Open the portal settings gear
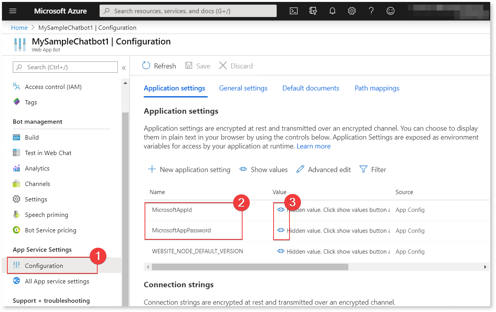The height and width of the screenshot is (312, 496). pos(351,10)
